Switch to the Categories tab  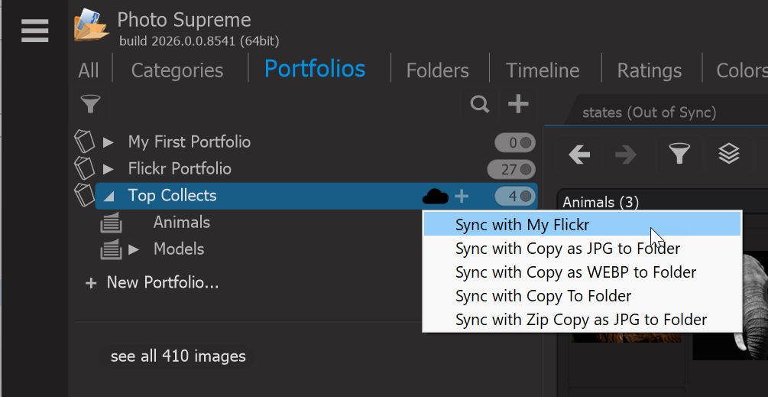point(177,70)
